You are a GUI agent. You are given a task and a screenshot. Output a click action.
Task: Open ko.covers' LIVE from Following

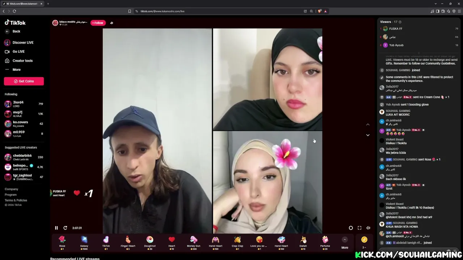[x=24, y=123]
